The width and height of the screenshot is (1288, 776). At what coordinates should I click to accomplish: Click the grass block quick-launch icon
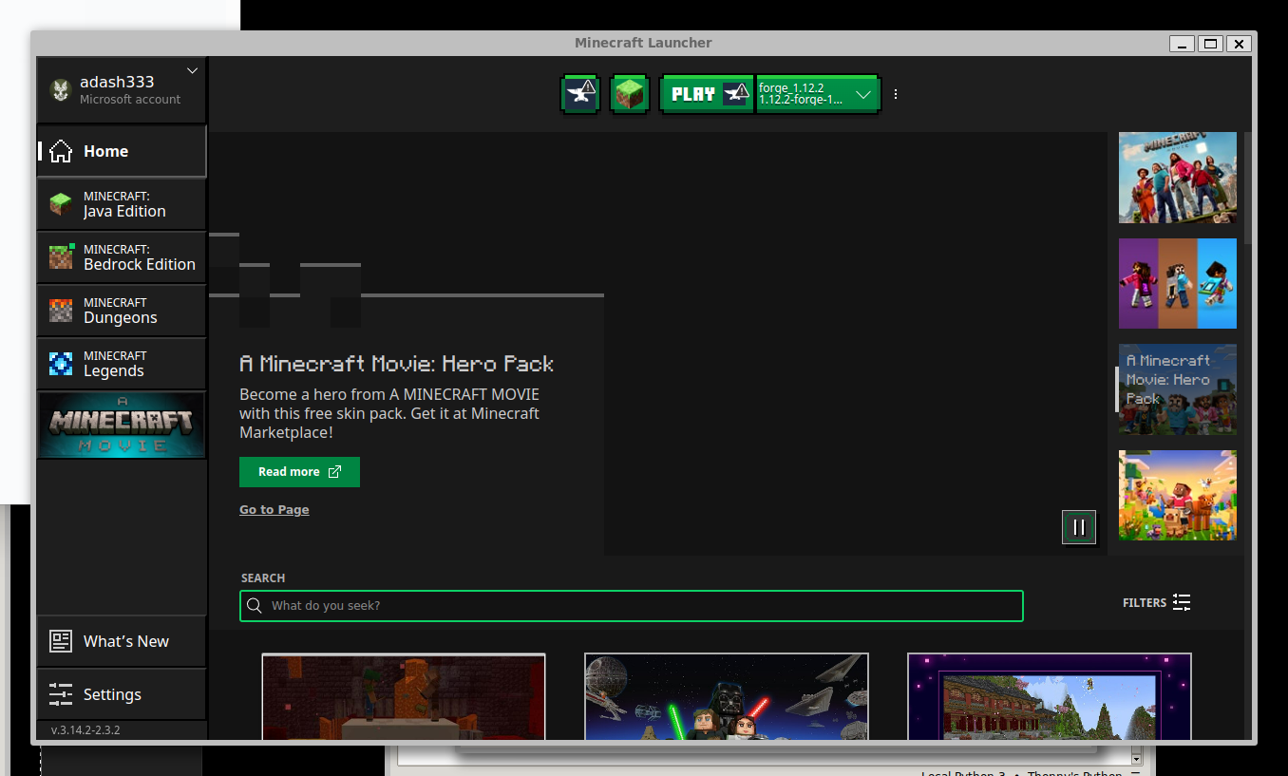(x=630, y=94)
